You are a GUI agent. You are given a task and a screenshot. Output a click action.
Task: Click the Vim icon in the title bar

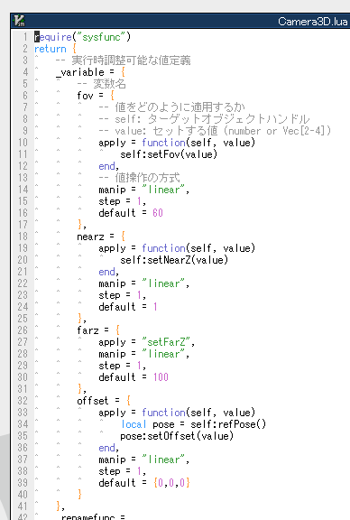[x=19, y=21]
